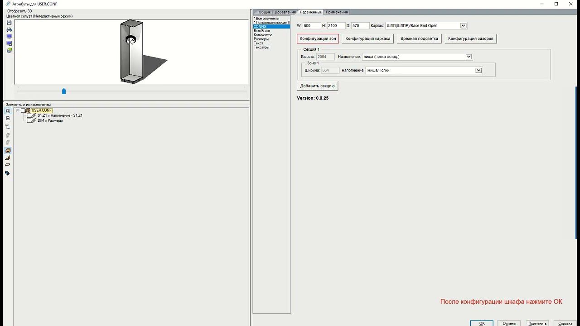Tick the checkbox for S1.Z1 » Наполнение
The width and height of the screenshot is (580, 326).
pyautogui.click(x=29, y=115)
